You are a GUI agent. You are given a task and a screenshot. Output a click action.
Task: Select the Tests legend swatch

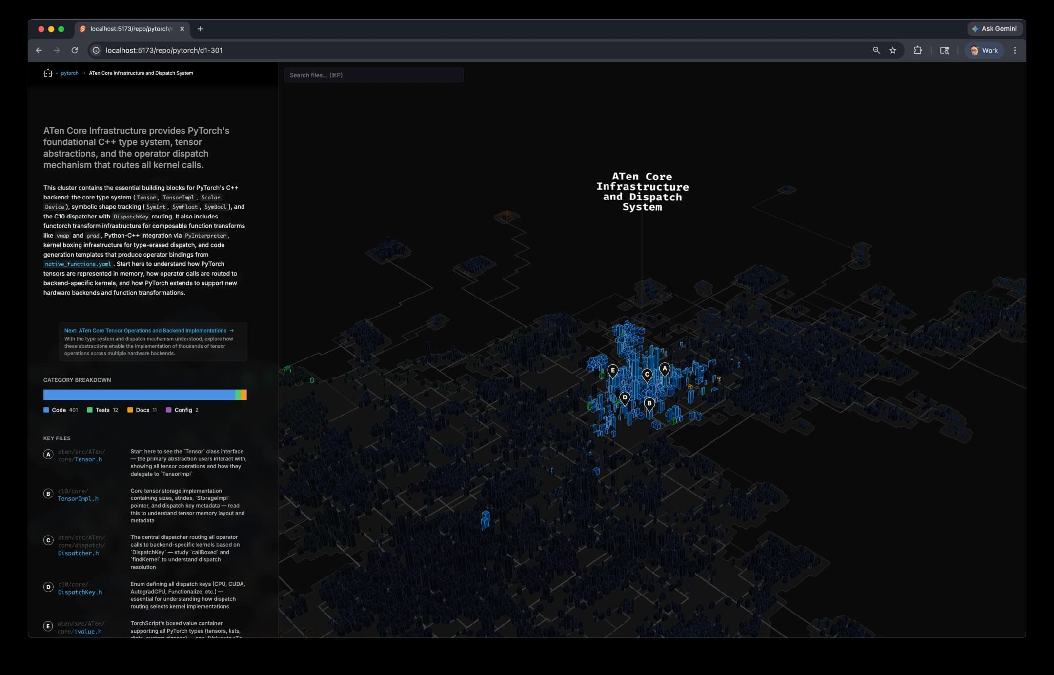pos(90,410)
